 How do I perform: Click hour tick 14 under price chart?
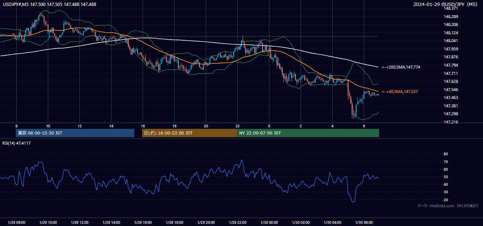pyautogui.click(x=111, y=126)
